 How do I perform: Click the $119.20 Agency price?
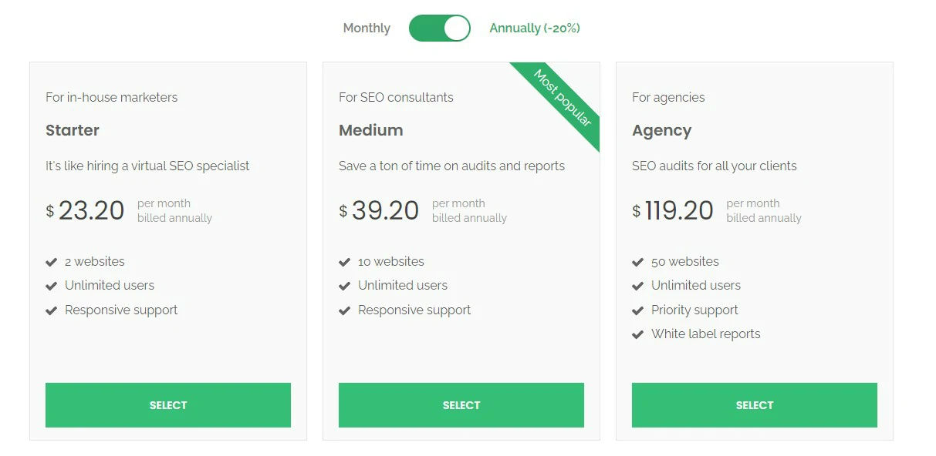(673, 210)
